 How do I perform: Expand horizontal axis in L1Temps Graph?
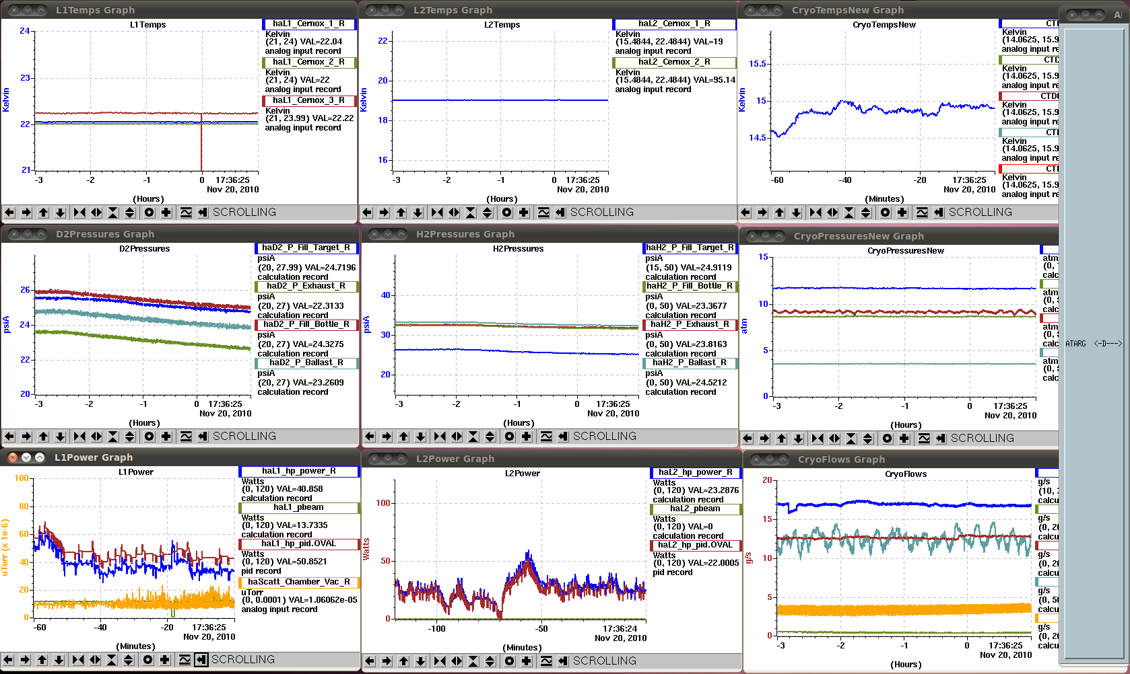point(96,213)
